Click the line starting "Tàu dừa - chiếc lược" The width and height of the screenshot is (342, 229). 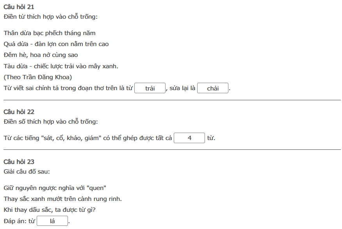61,66
